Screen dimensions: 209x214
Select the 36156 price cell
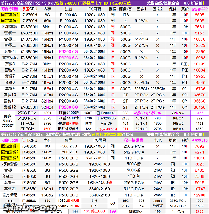pos(199,107)
